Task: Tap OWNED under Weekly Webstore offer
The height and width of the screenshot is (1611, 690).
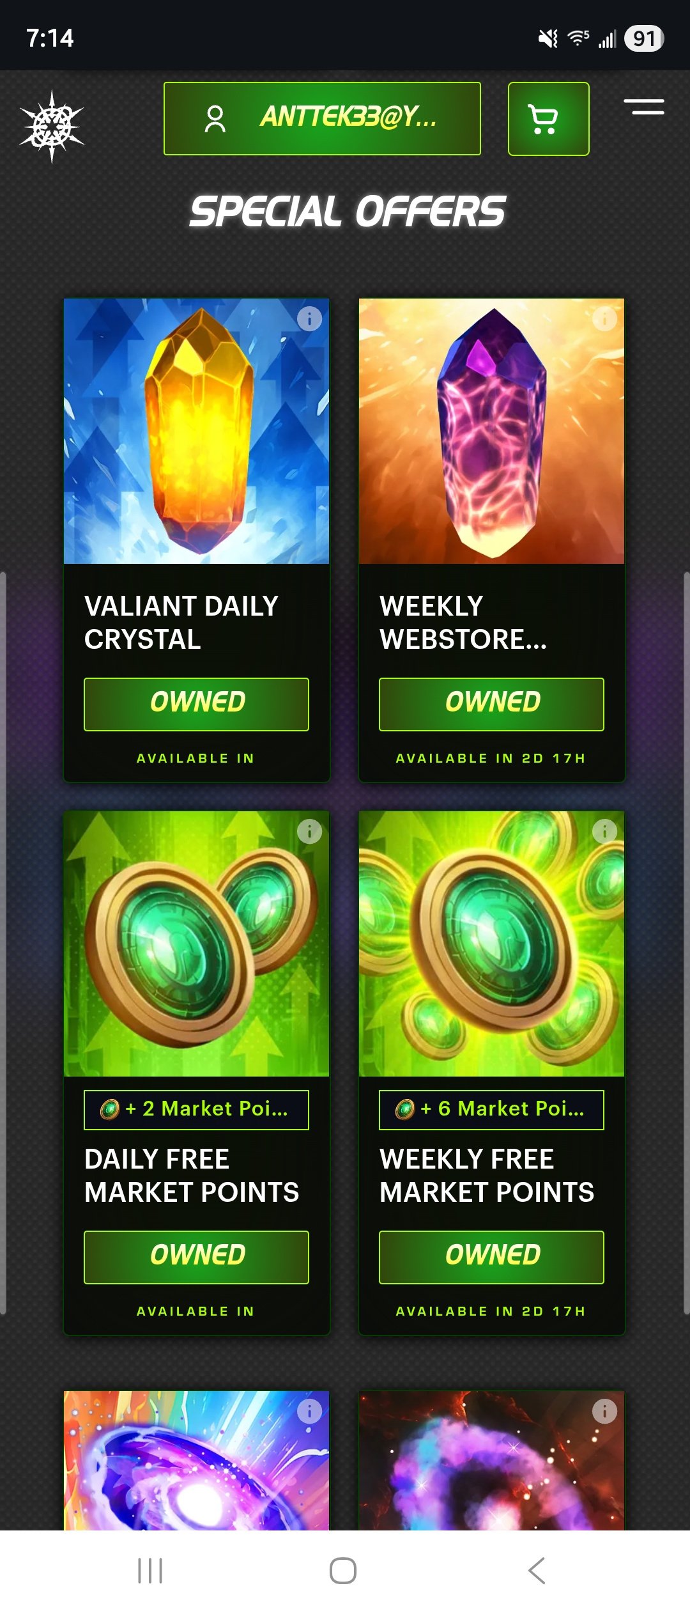Action: [x=491, y=704]
